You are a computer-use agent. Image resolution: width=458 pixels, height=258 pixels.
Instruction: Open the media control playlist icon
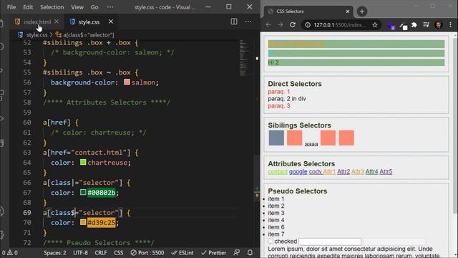(427, 25)
